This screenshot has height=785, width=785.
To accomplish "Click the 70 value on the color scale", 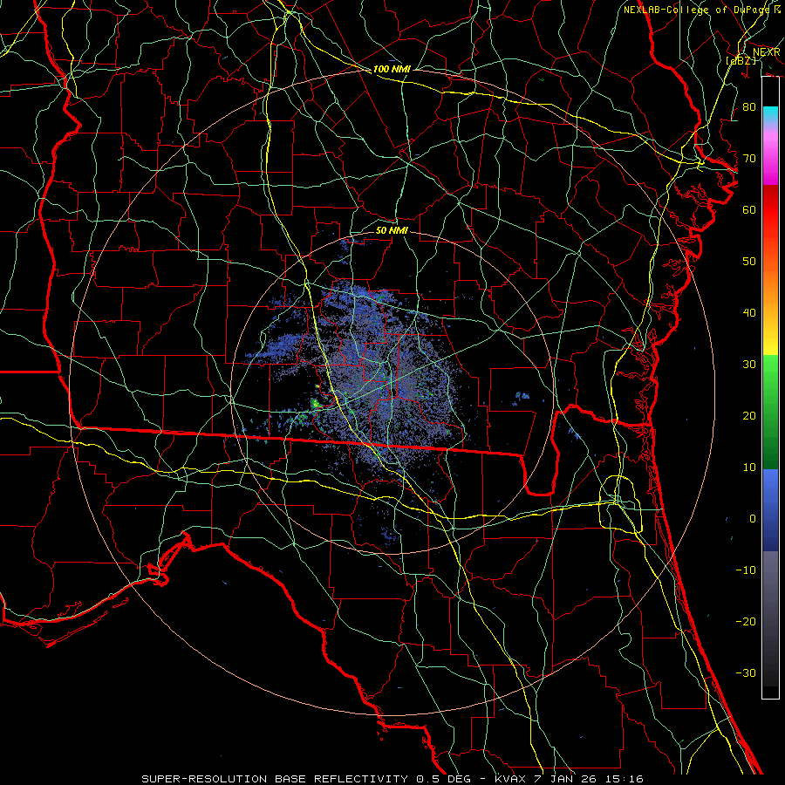I will (x=749, y=159).
